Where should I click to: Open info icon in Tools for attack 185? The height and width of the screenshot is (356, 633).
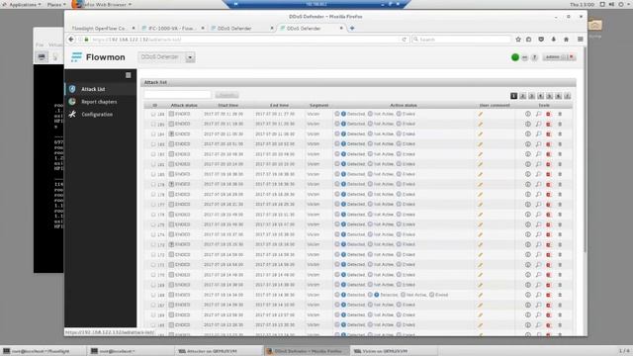(527, 124)
